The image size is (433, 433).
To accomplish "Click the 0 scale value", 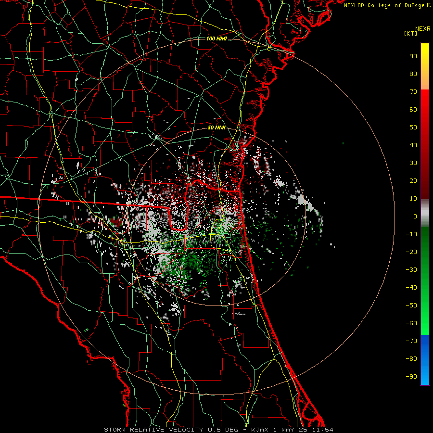I will 415,216.
